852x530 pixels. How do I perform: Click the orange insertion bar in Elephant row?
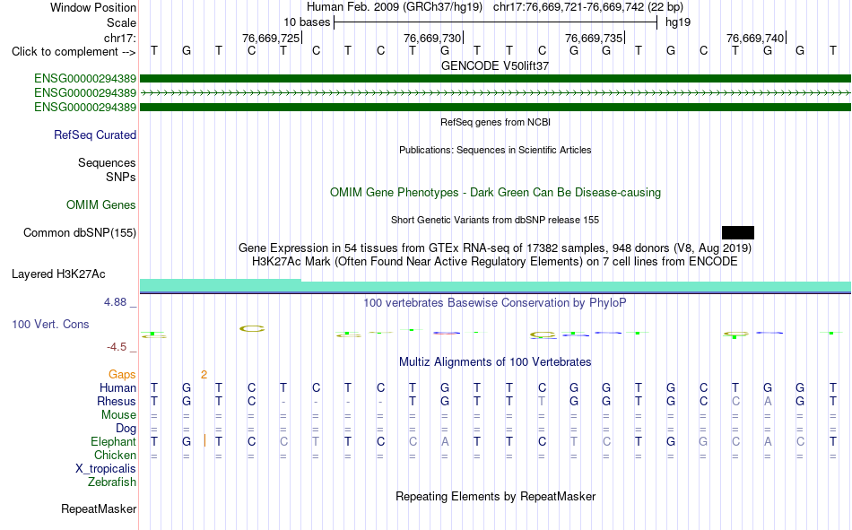coord(204,441)
